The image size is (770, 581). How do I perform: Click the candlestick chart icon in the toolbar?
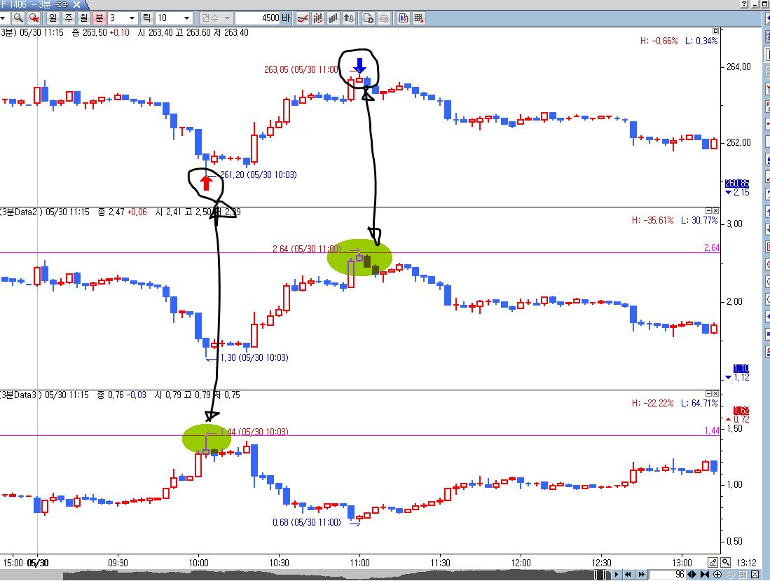point(403,18)
